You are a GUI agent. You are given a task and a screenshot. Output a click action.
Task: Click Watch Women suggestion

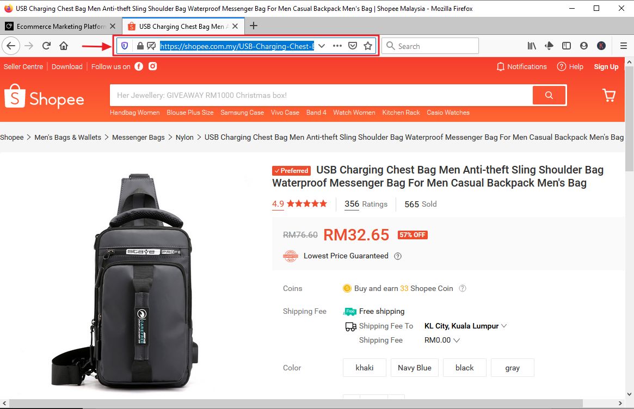pyautogui.click(x=354, y=113)
